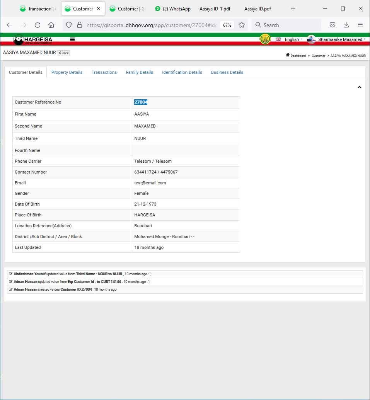Switch to Aasiya ID-1.pdf tab
Image resolution: width=370 pixels, height=400 pixels.
215,9
